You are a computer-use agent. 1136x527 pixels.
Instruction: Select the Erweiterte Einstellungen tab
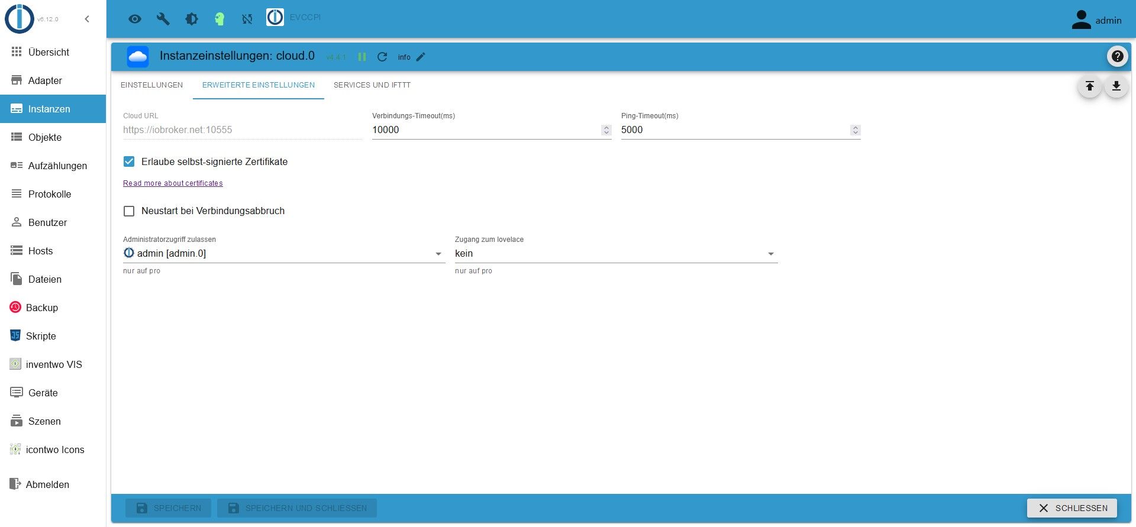click(x=259, y=85)
